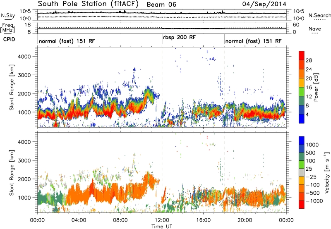331x229 pixels.
Task: Click the '-100' tick on the Velocity colorbar
Action: pyautogui.click(x=313, y=185)
